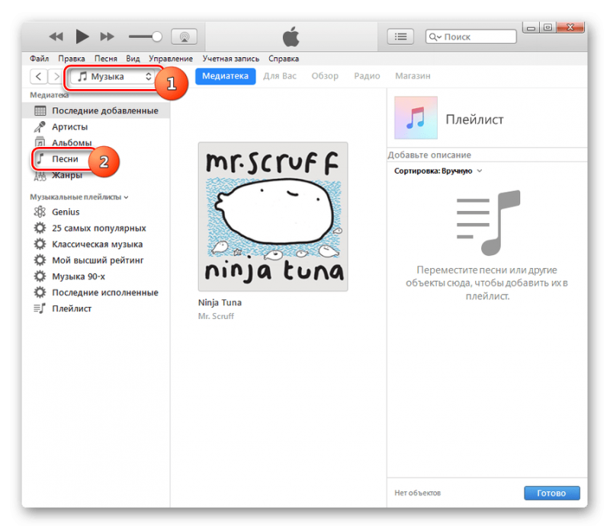Screen dimensions: 610x530
Task: Select the Радио tab
Action: point(367,76)
